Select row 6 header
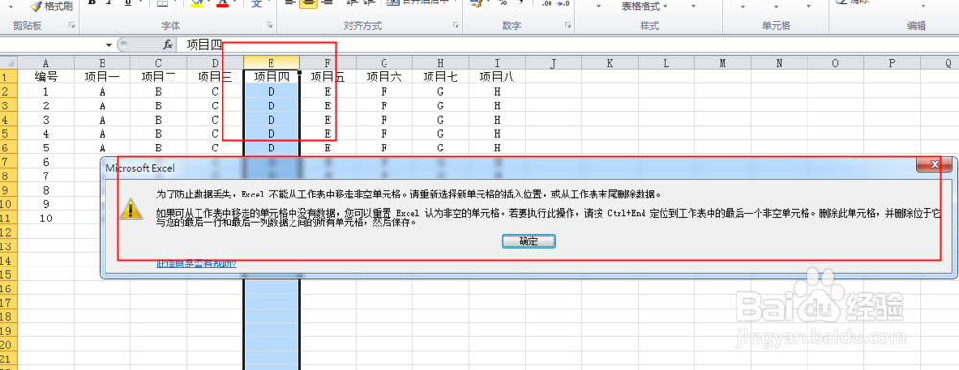 tap(9, 148)
